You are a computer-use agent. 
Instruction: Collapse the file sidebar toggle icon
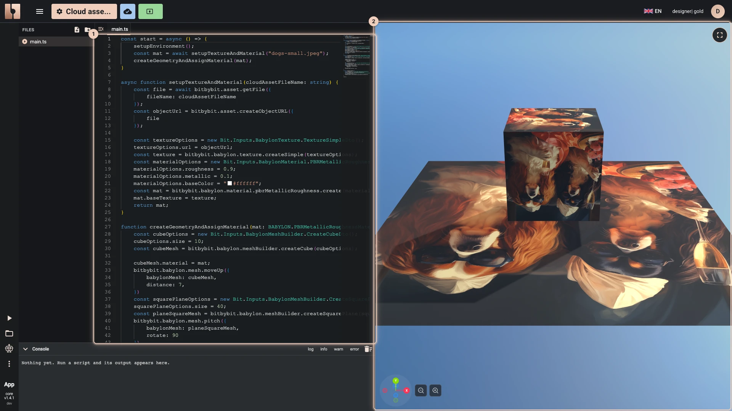(x=101, y=29)
